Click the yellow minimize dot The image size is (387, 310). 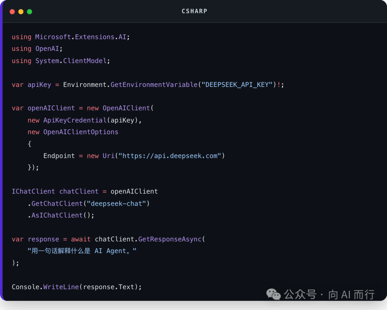(x=21, y=11)
